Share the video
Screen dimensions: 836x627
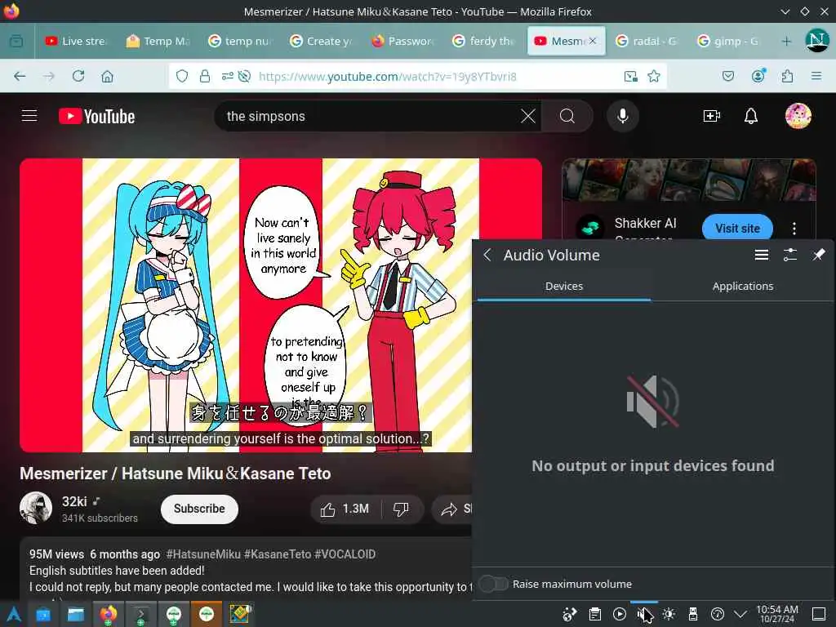(x=452, y=509)
